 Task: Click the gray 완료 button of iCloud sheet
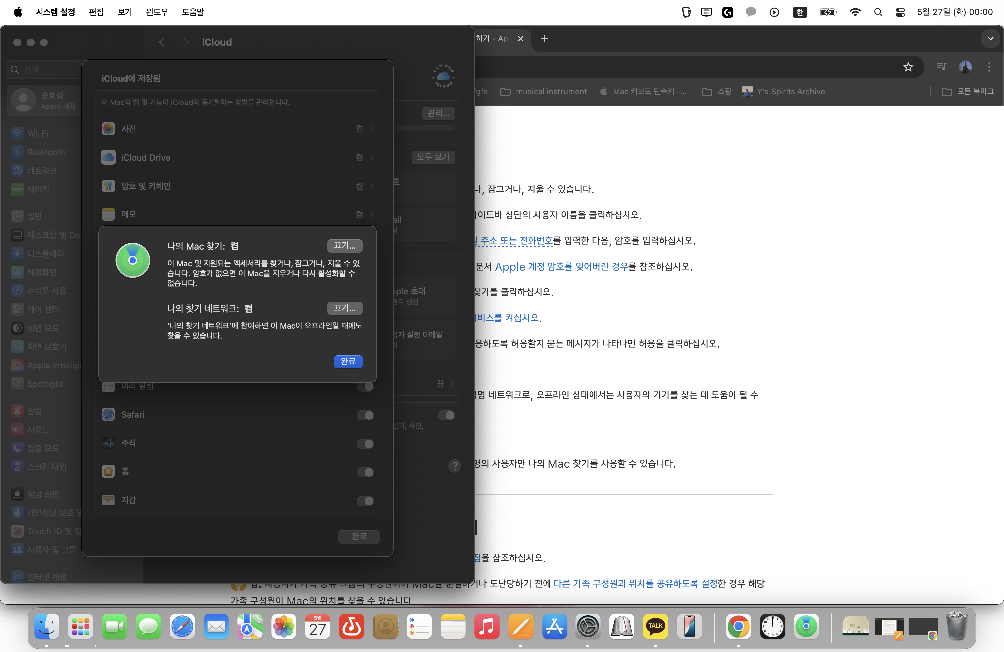359,536
